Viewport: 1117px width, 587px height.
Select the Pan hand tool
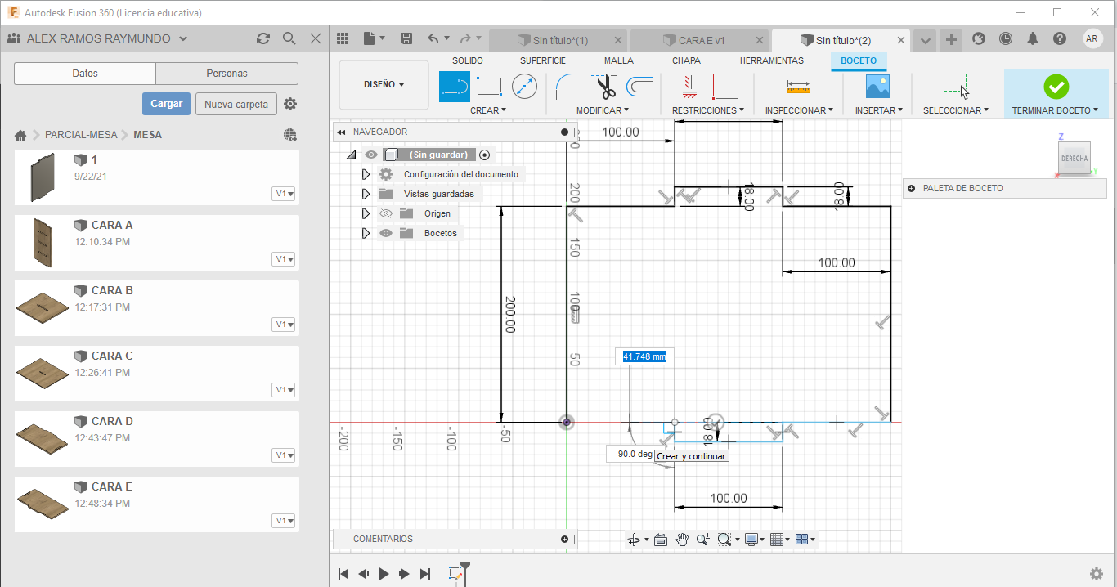tap(681, 540)
